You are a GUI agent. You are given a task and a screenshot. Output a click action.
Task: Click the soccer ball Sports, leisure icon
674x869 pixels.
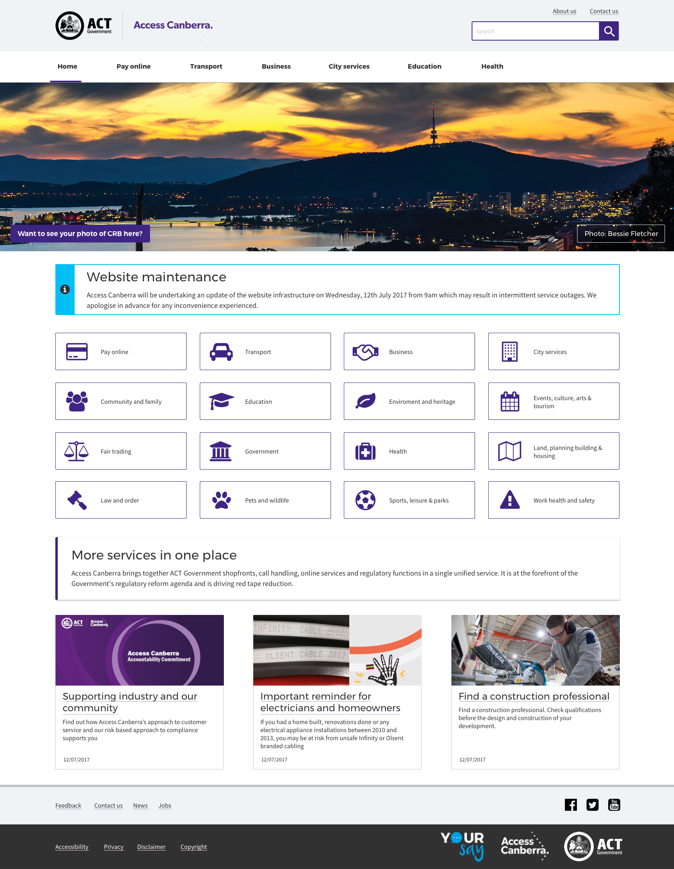(365, 500)
